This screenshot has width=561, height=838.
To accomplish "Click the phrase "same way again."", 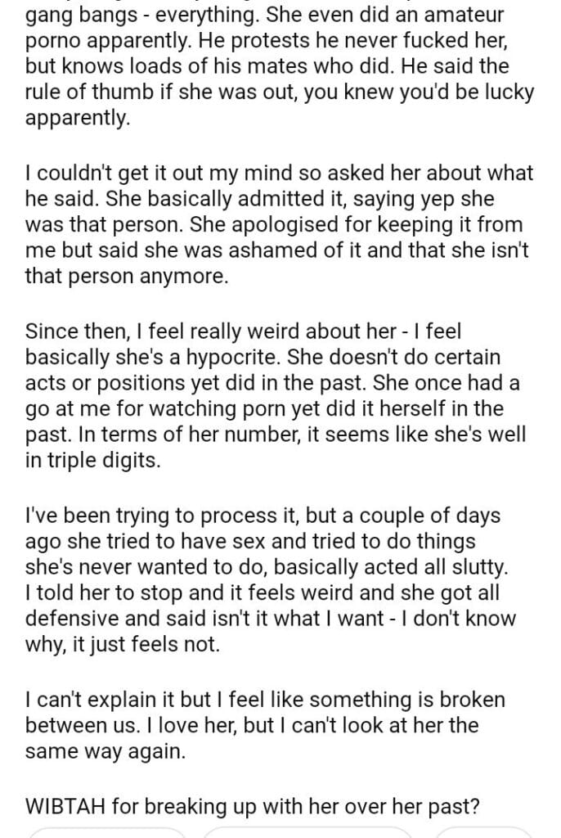I will coord(105,751).
